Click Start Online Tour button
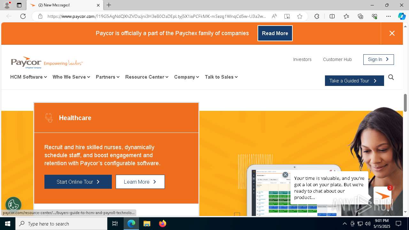The height and width of the screenshot is (230, 409). (78, 182)
